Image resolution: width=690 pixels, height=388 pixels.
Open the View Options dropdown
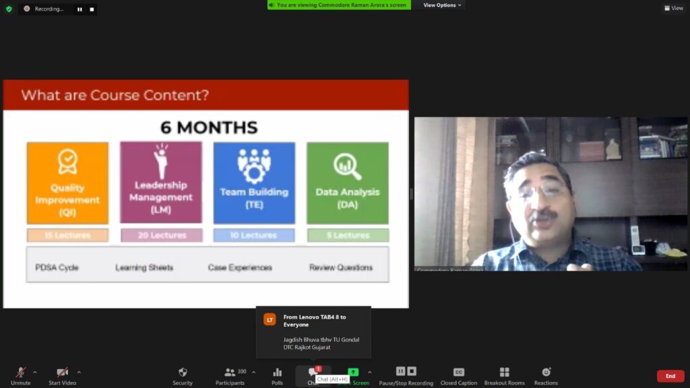click(442, 5)
